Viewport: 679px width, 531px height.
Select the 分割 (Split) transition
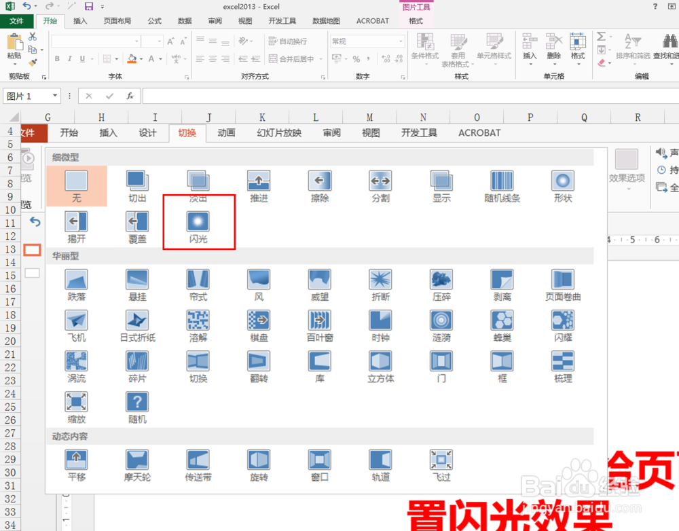pyautogui.click(x=380, y=186)
